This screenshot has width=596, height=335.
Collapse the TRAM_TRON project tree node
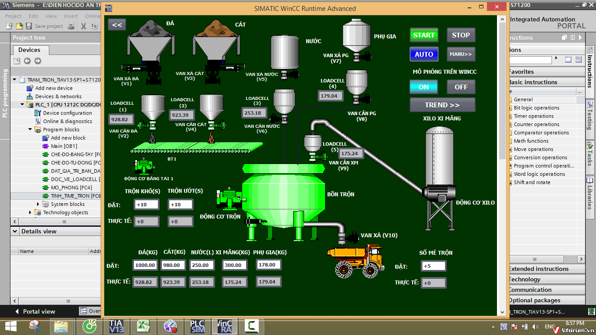coord(14,80)
